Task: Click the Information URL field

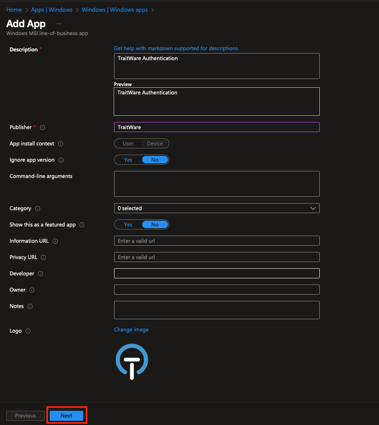Action: click(216, 241)
